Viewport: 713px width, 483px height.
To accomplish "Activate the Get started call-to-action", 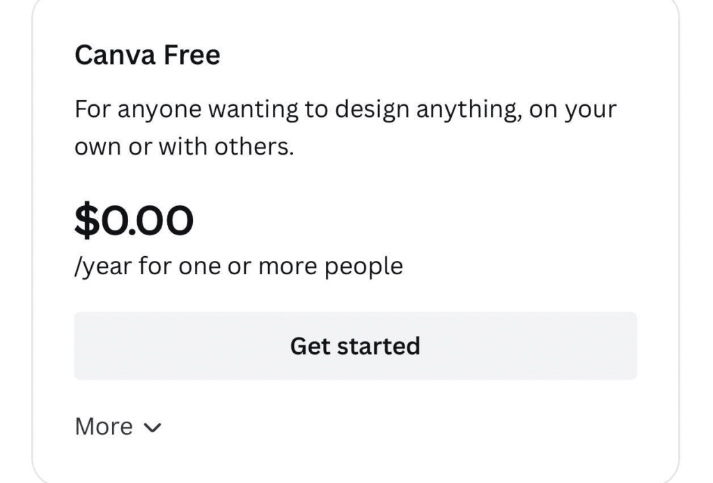I will pyautogui.click(x=356, y=344).
